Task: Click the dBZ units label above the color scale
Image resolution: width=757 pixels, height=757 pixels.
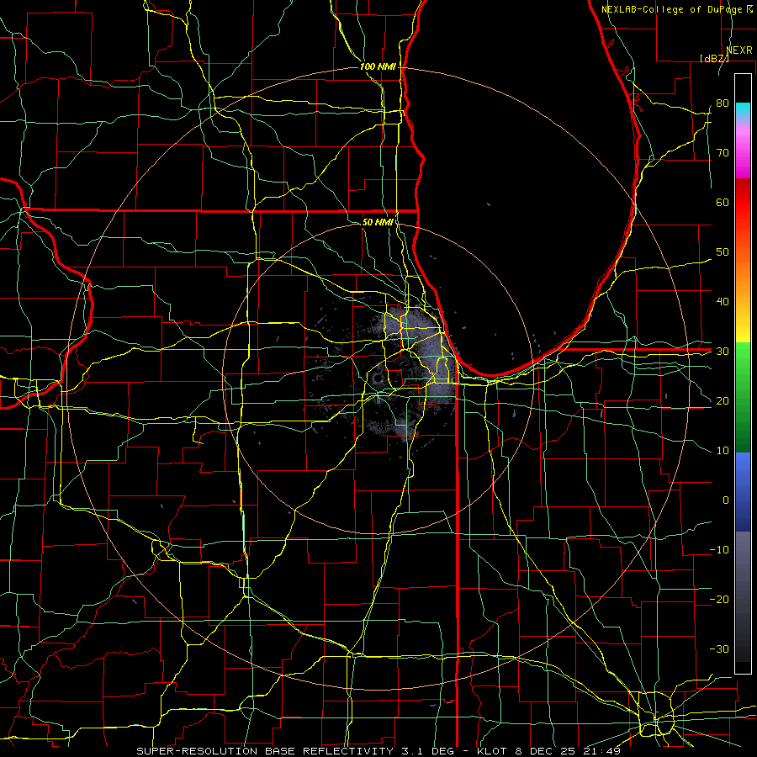Action: click(714, 58)
